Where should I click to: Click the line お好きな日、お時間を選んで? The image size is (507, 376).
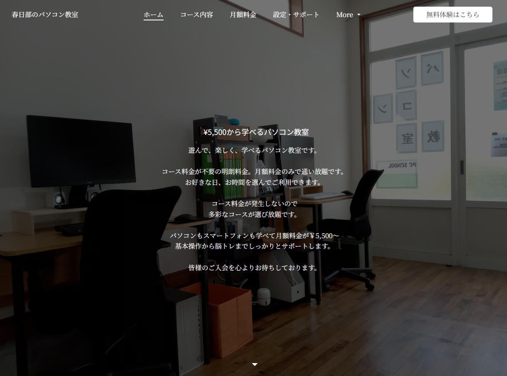tap(253, 182)
